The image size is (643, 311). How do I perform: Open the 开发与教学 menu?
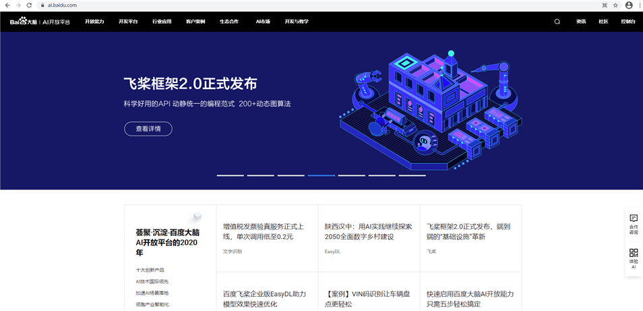pos(297,22)
